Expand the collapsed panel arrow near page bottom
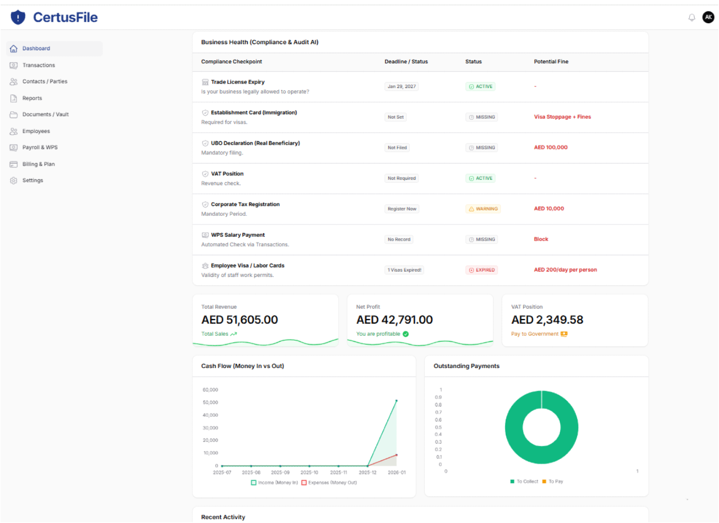 tap(687, 499)
